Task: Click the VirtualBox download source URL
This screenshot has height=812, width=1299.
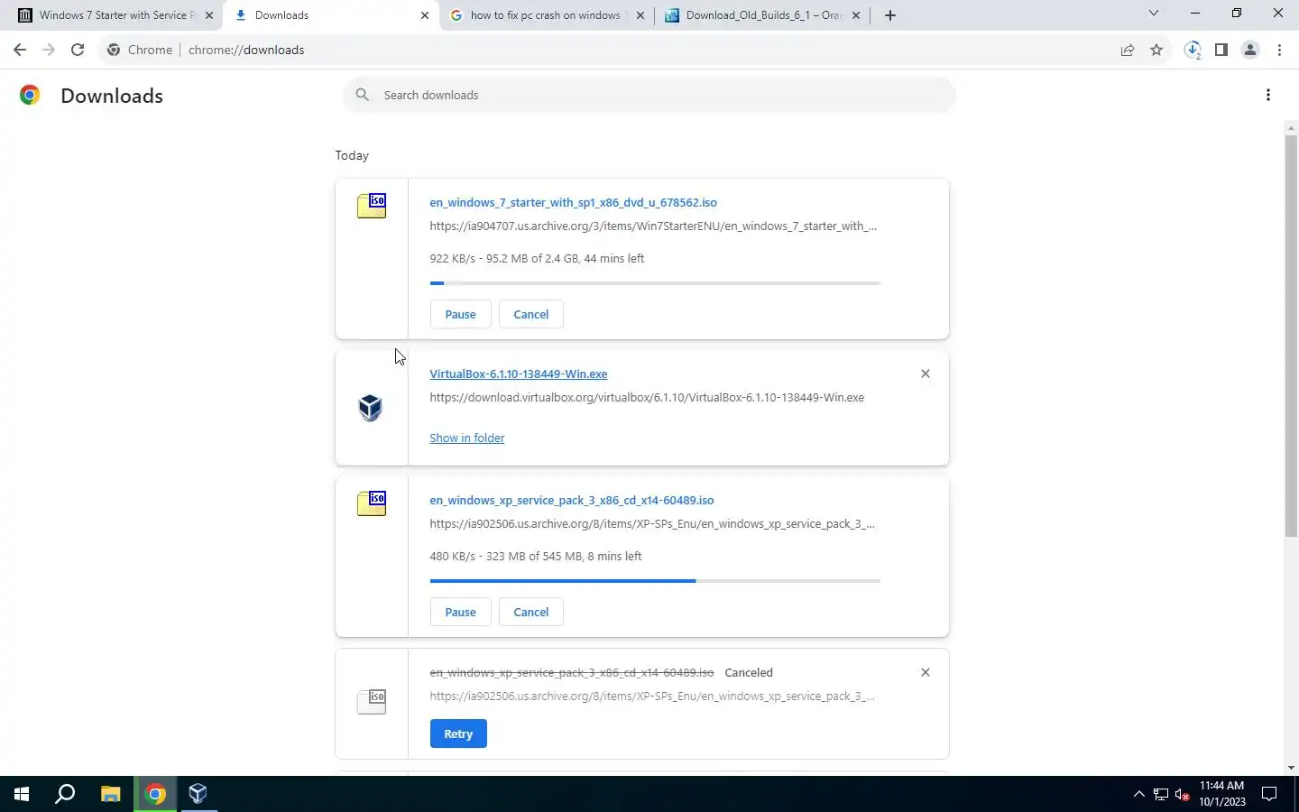Action: (647, 397)
